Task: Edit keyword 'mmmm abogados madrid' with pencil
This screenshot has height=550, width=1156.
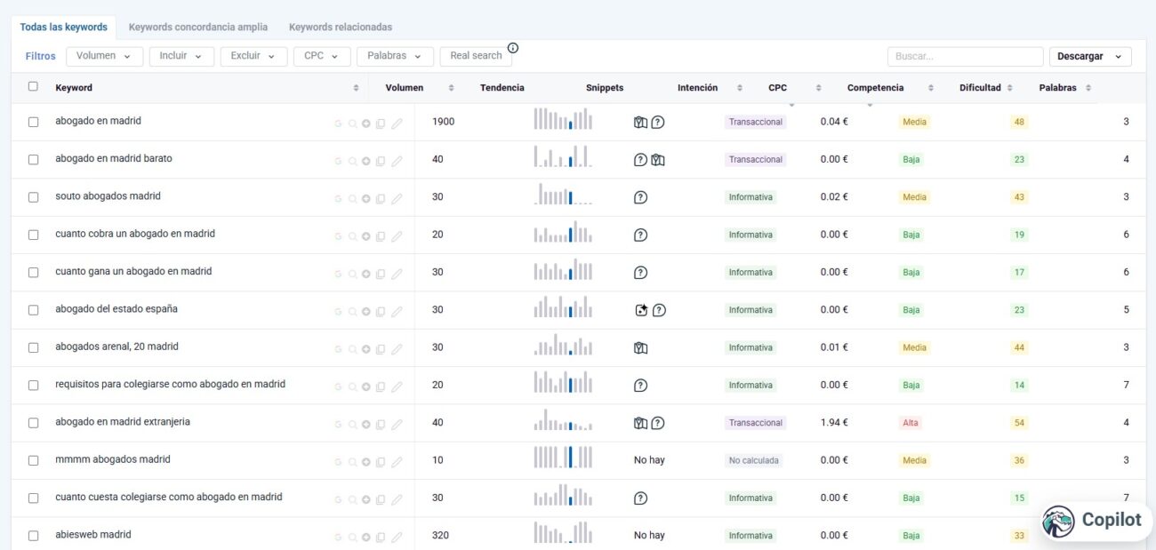Action: click(x=397, y=462)
